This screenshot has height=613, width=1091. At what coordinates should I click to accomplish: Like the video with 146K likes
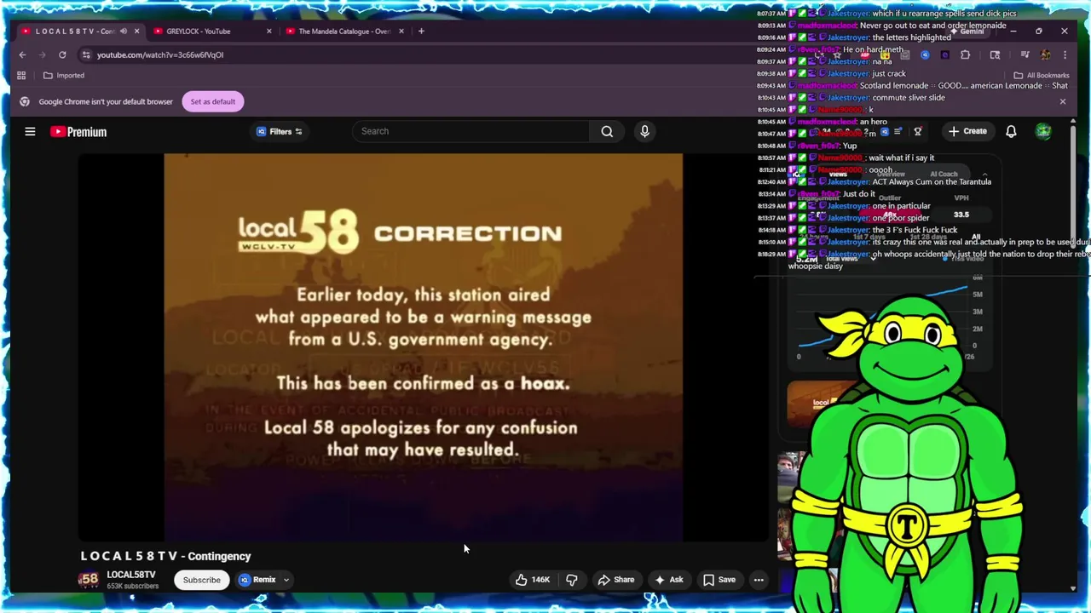coord(532,580)
